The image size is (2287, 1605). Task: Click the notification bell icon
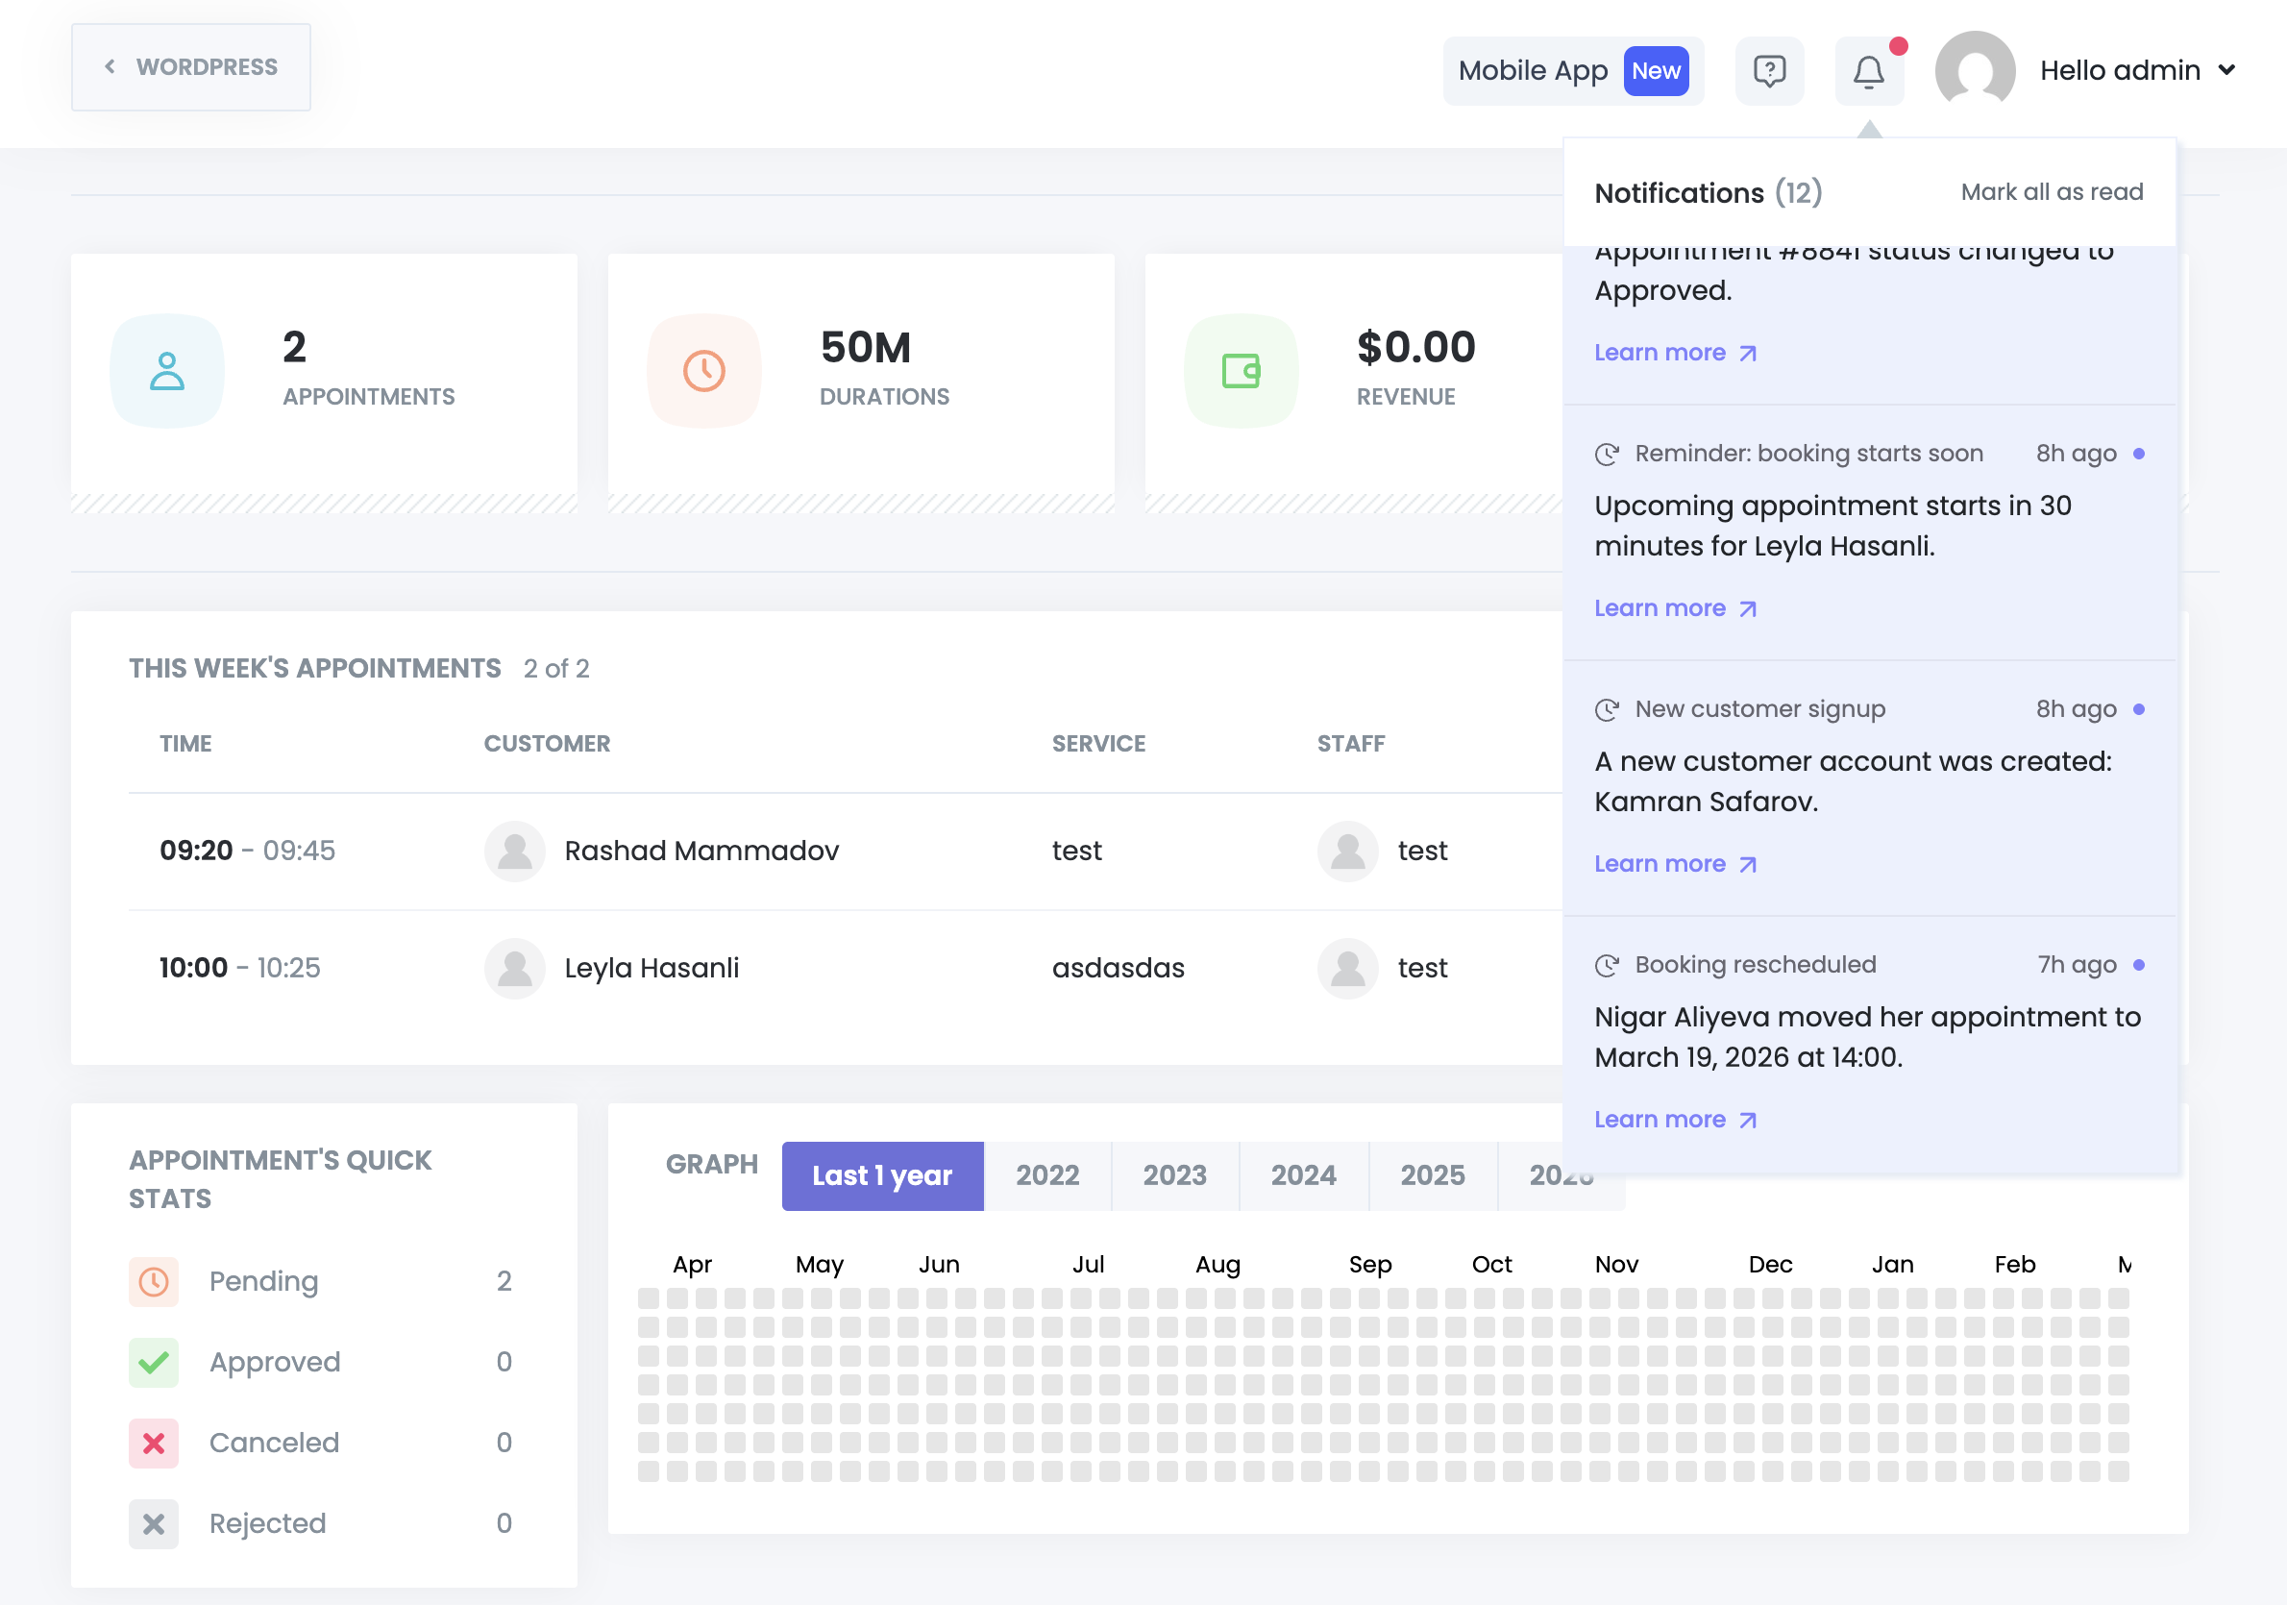1868,72
